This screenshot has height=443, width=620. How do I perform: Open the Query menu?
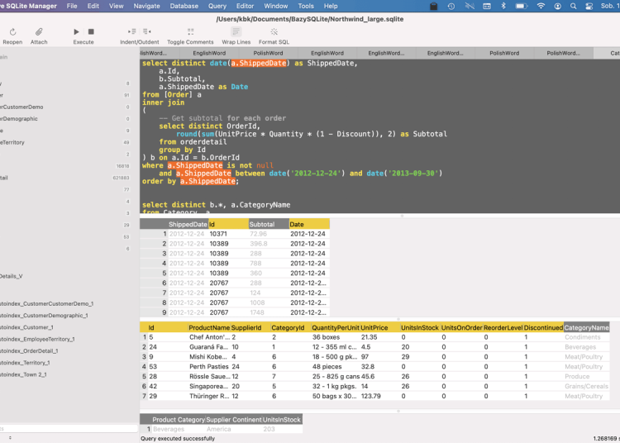pos(217,6)
